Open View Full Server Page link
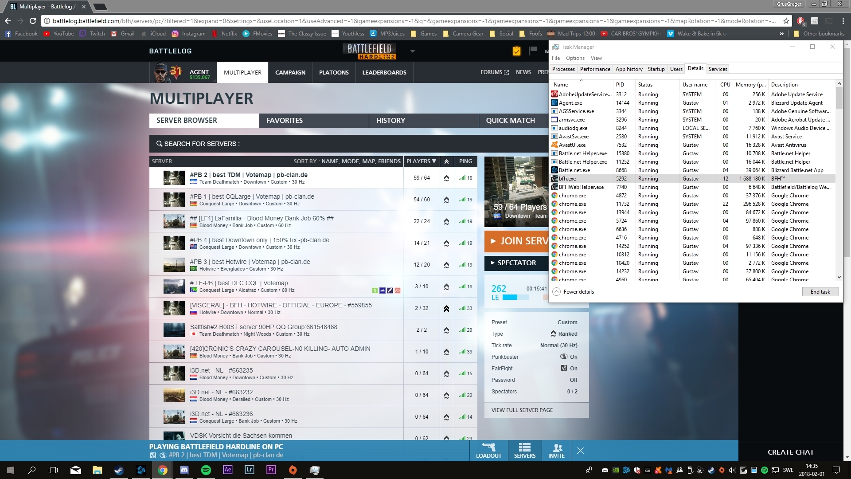Viewport: 851px width, 479px height. point(522,410)
